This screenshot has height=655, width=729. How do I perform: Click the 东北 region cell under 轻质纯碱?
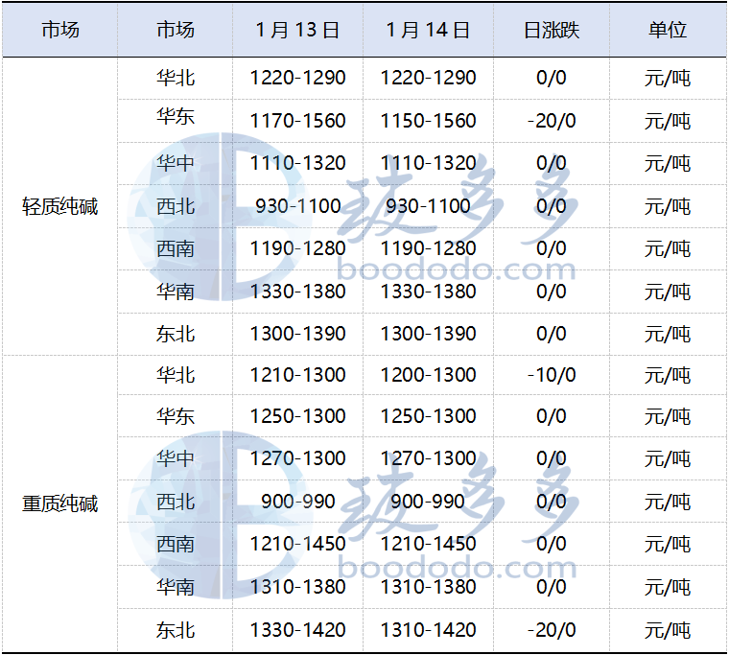pyautogui.click(x=176, y=335)
